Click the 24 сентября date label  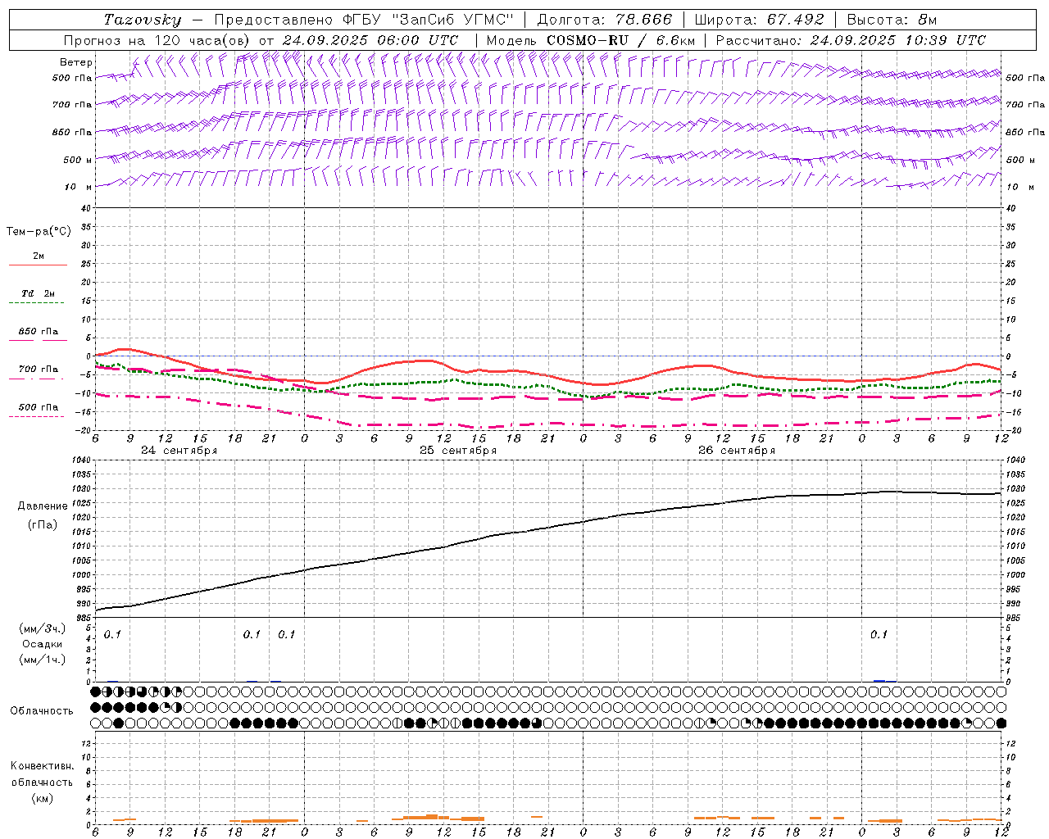pos(179,451)
